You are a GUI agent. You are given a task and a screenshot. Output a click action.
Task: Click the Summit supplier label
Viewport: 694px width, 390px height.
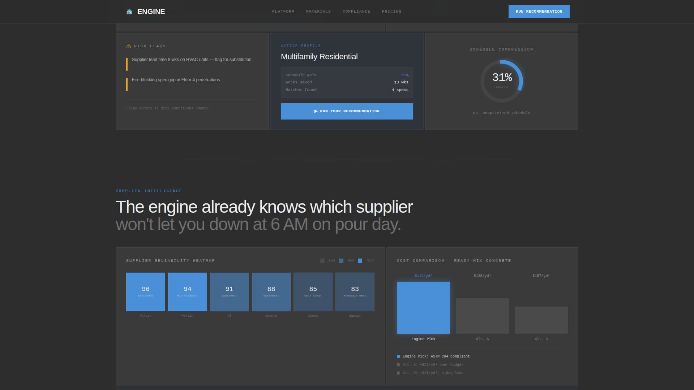point(355,316)
